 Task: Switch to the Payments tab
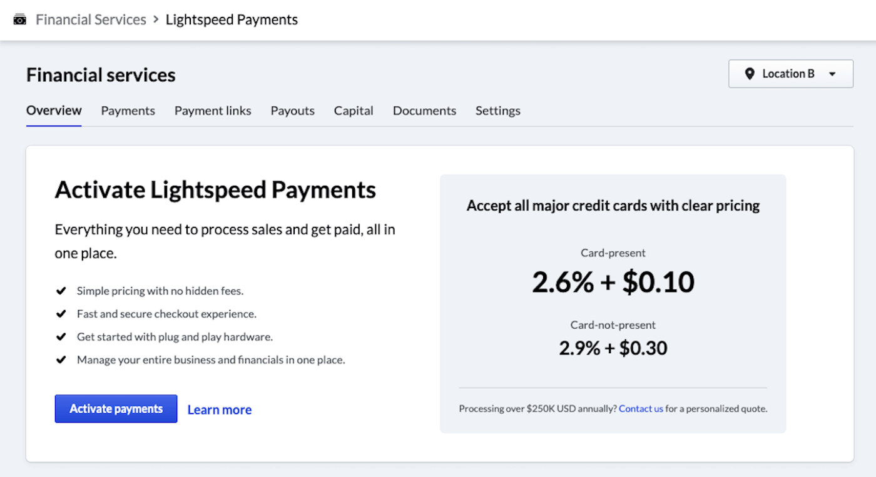pos(128,111)
